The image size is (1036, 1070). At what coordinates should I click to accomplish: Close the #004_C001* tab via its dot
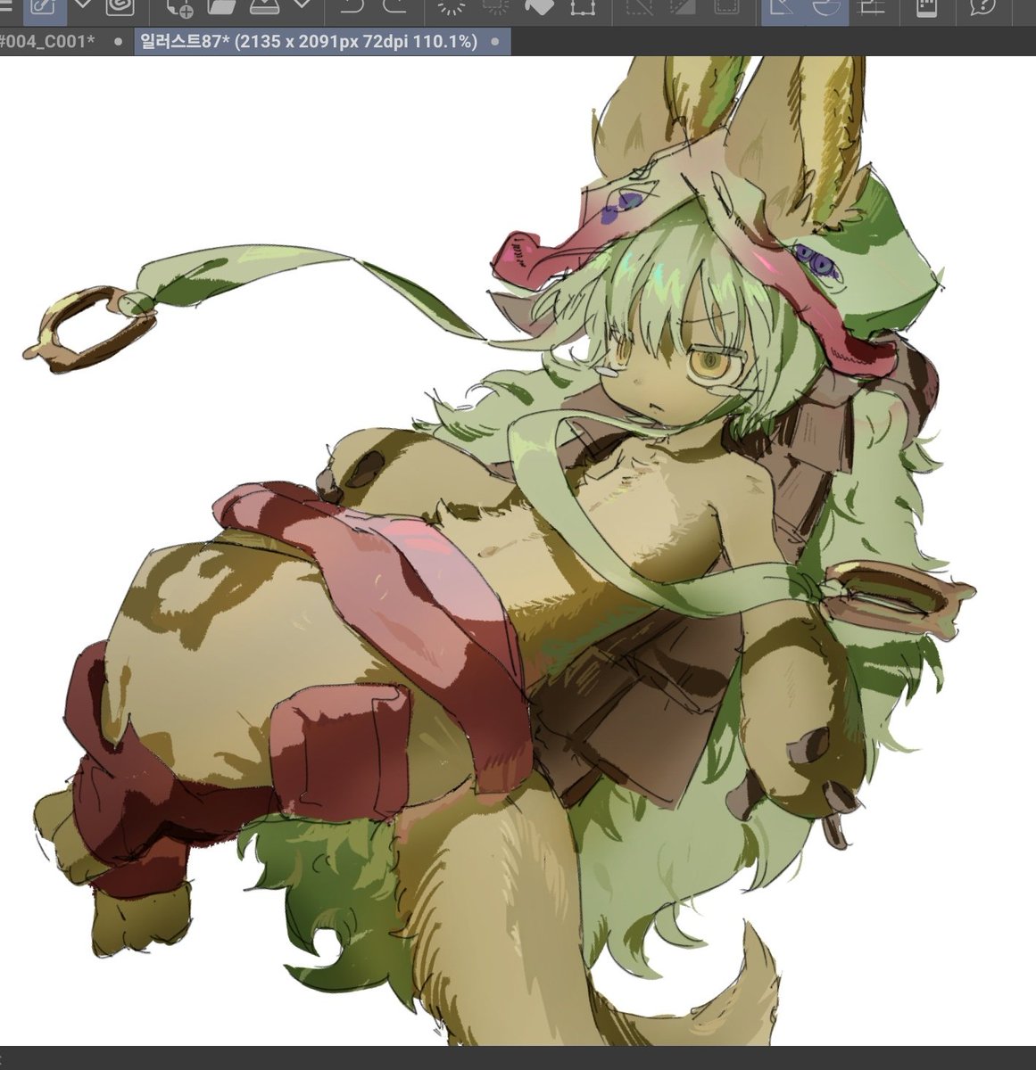click(x=119, y=41)
